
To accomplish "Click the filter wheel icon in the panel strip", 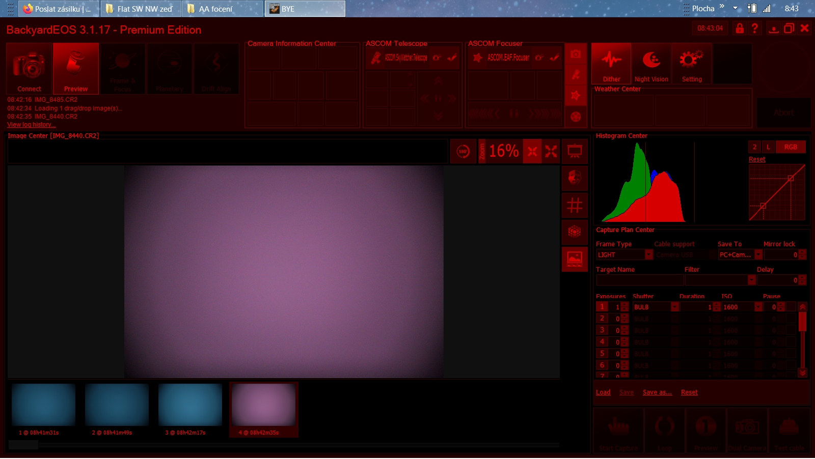I will point(576,117).
